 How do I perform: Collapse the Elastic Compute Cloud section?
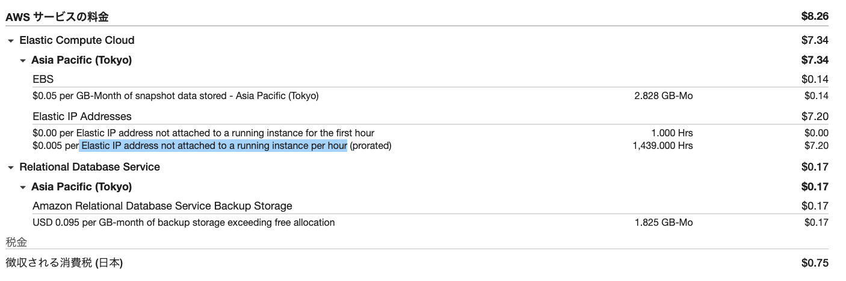point(11,41)
